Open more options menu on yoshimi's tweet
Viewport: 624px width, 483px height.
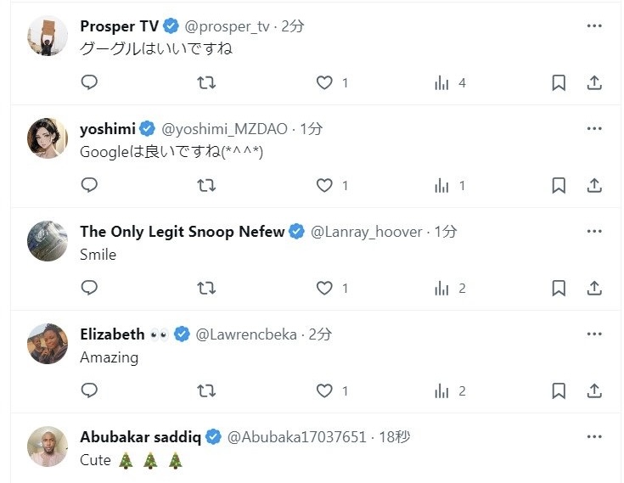coord(594,128)
